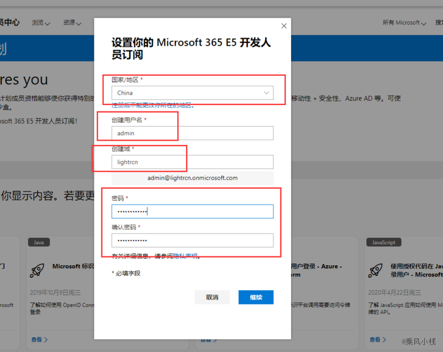Click the 使用授权代码 card title
The width and height of the screenshot is (443, 352).
[x=417, y=270]
